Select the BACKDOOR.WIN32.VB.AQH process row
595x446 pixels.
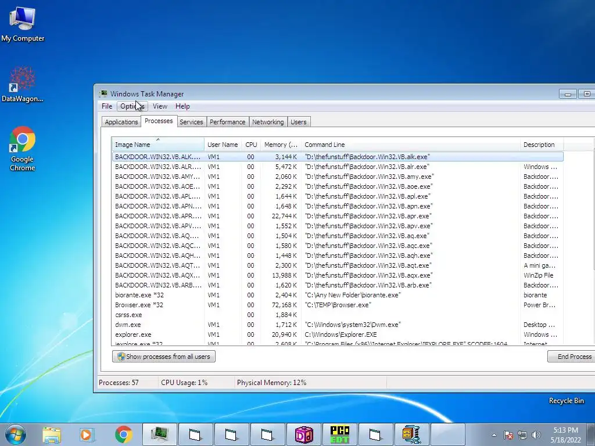[x=338, y=256]
